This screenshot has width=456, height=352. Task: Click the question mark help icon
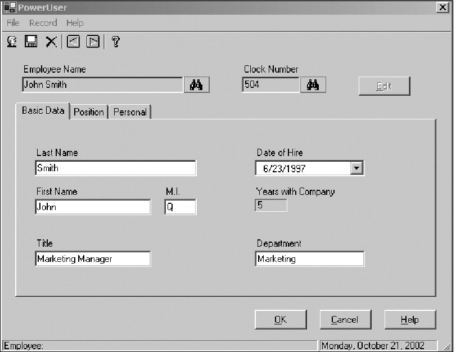(x=116, y=41)
